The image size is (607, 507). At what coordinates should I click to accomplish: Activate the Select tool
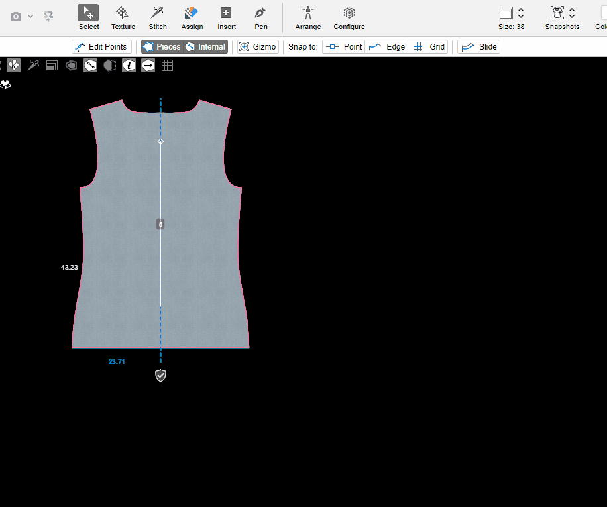tap(89, 18)
